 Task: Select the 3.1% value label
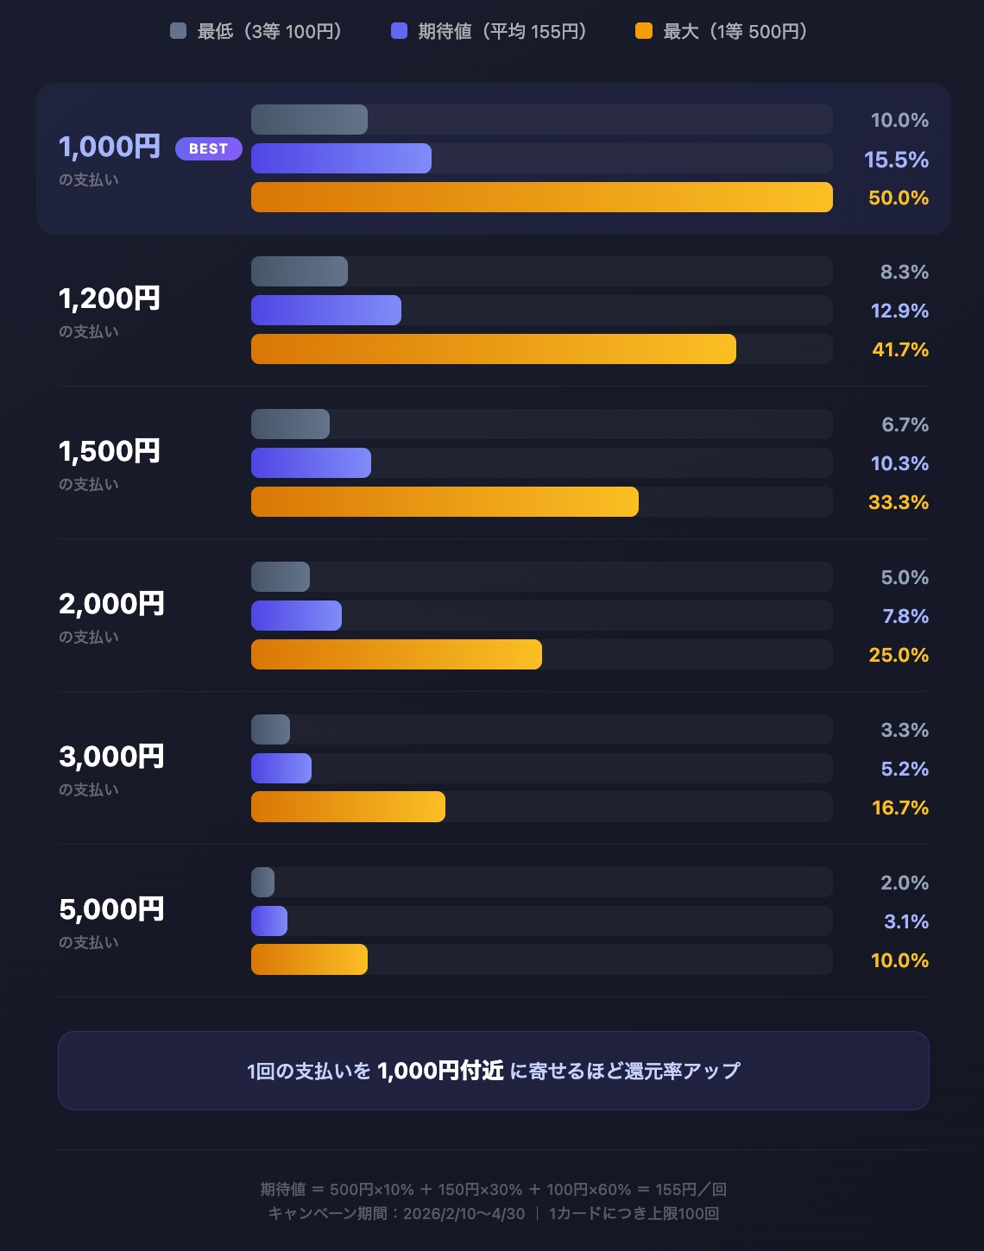[x=906, y=921]
